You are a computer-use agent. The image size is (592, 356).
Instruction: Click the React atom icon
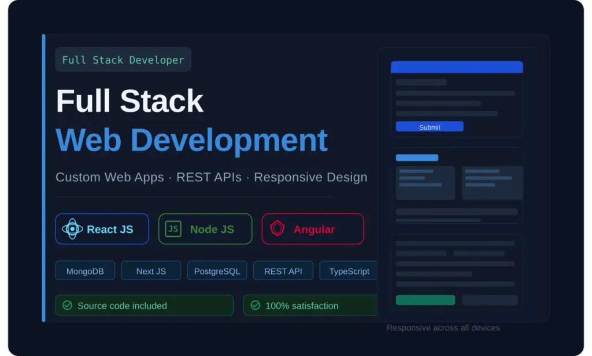pos(72,229)
